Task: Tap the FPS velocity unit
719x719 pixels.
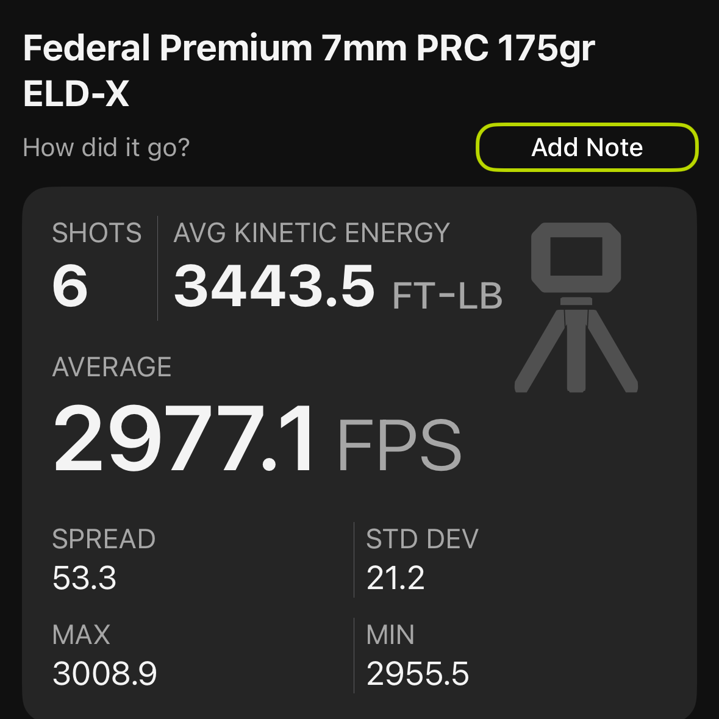Action: pos(399,445)
